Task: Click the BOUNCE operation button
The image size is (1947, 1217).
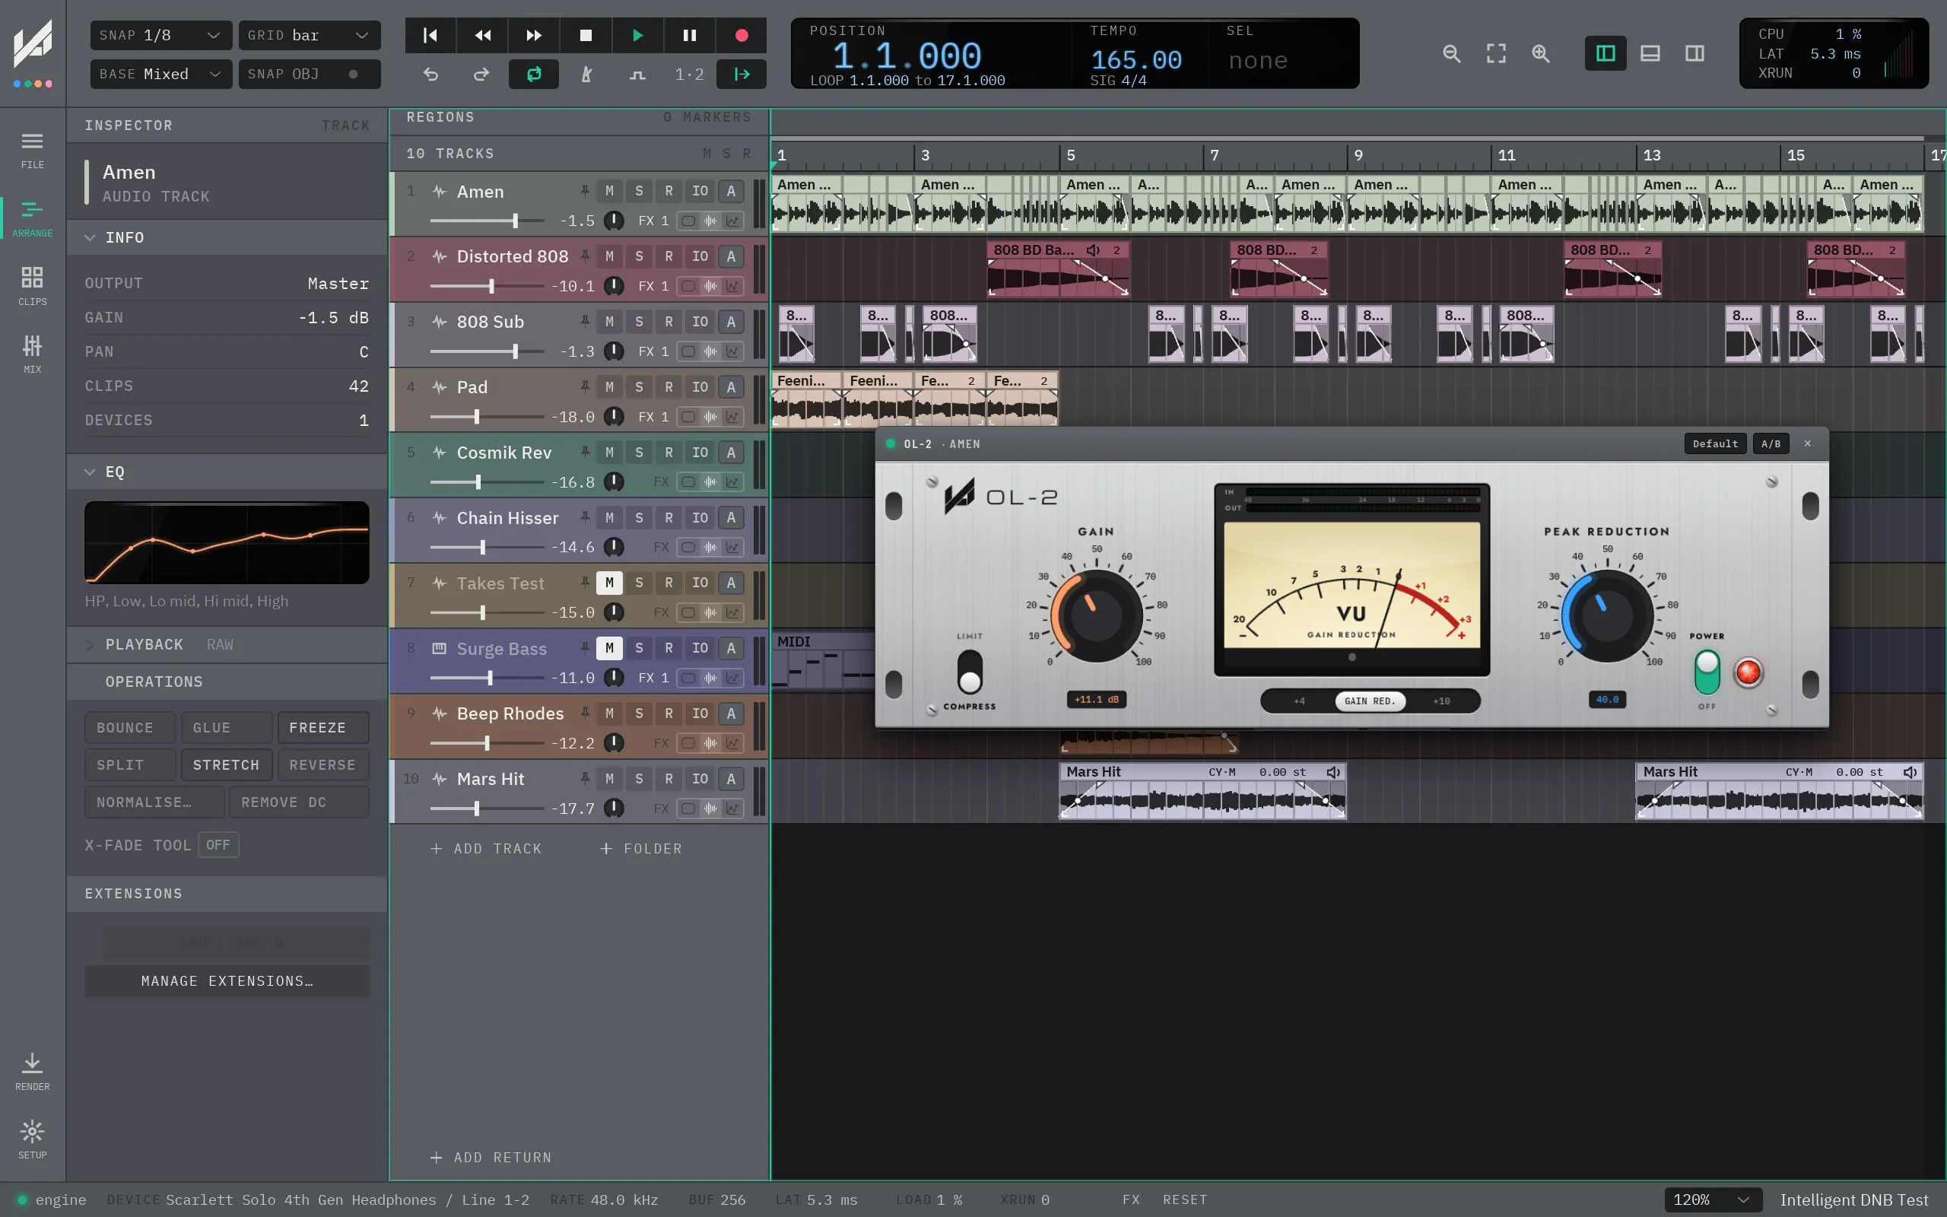Action: 129,727
